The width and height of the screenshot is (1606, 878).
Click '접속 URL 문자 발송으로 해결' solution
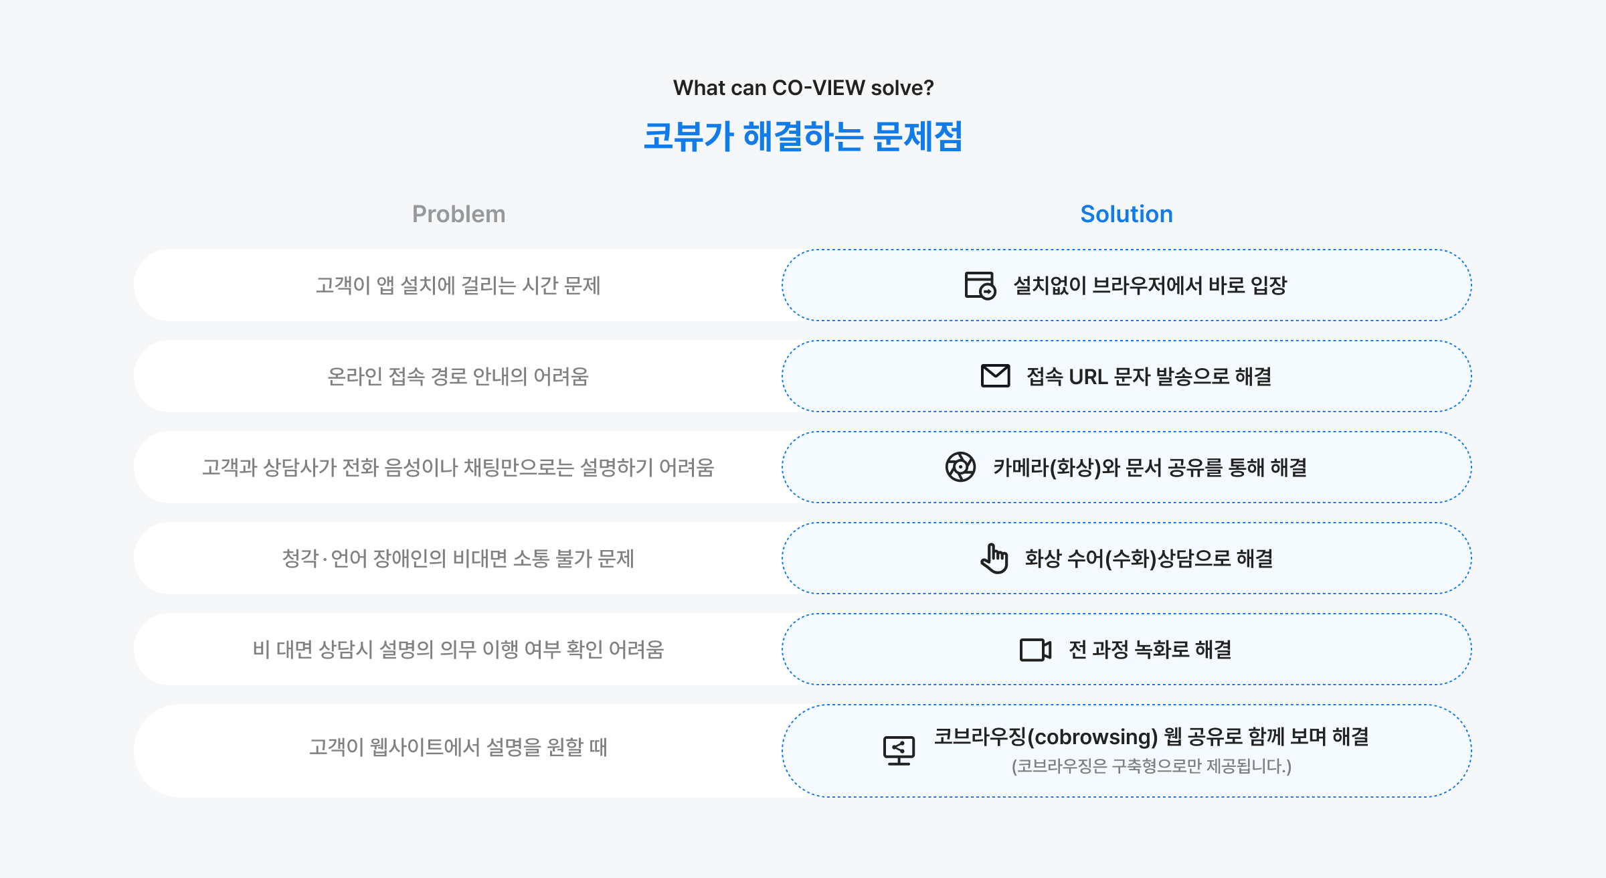click(x=1149, y=377)
